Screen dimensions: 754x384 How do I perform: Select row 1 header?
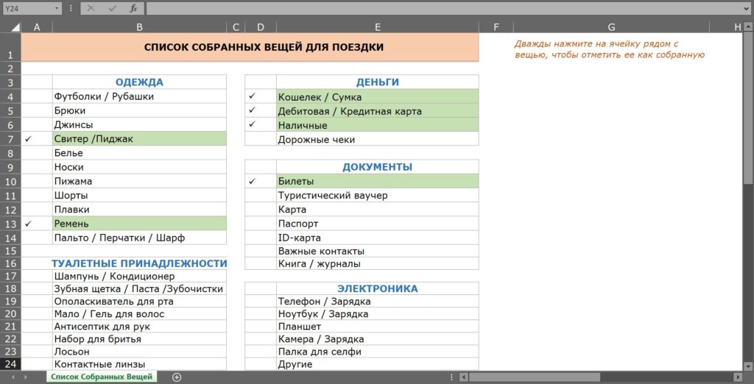tap(10, 48)
